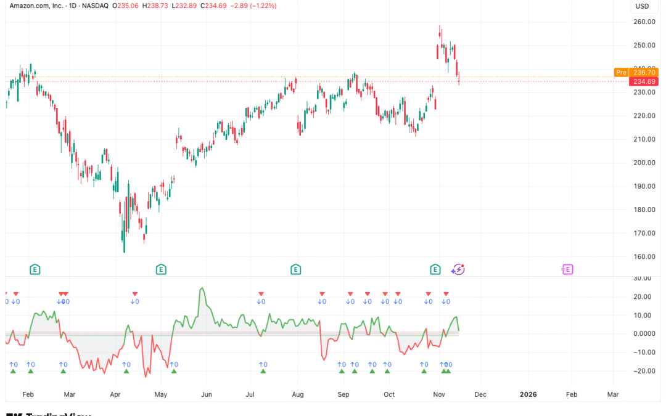Viewport: 666px width, 416px height.
Task: Open the USD currency selector in the top right
Action: [643, 6]
